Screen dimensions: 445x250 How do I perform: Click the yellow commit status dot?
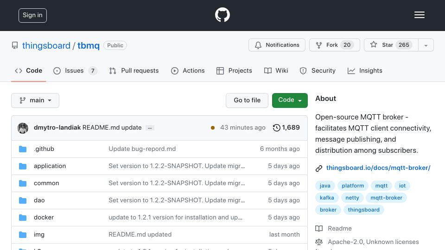coord(213,128)
